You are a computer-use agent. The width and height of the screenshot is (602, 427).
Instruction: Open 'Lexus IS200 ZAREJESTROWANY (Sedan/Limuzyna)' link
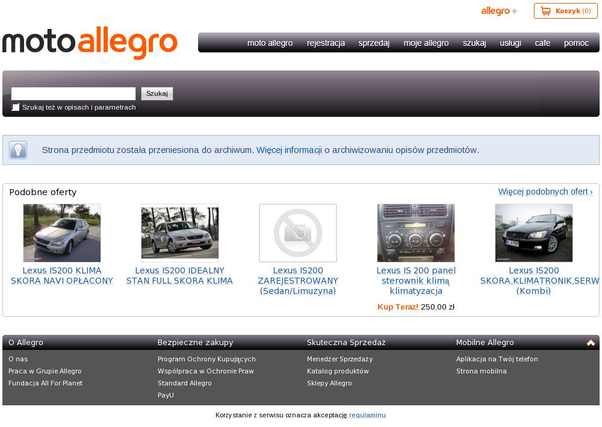298,281
